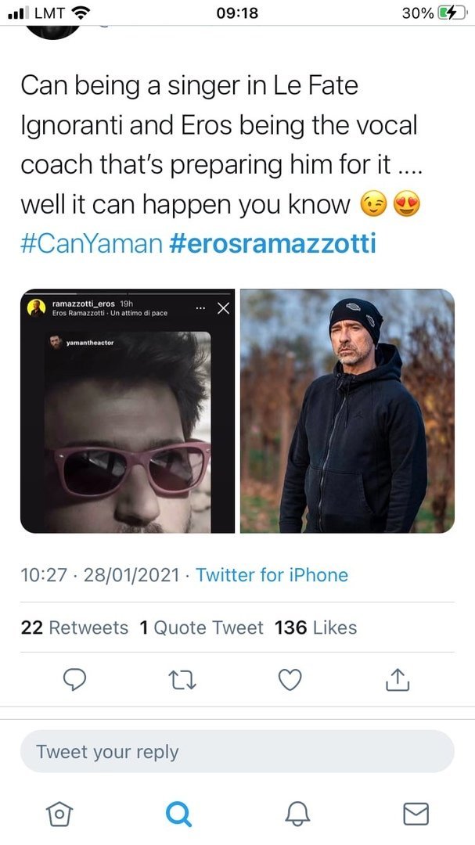Image resolution: width=475 pixels, height=845 pixels.
Task: Open the photo of man in beanie
Action: (347, 412)
